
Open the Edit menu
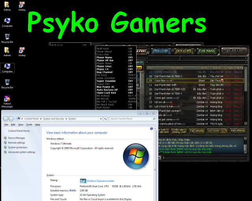13,125
